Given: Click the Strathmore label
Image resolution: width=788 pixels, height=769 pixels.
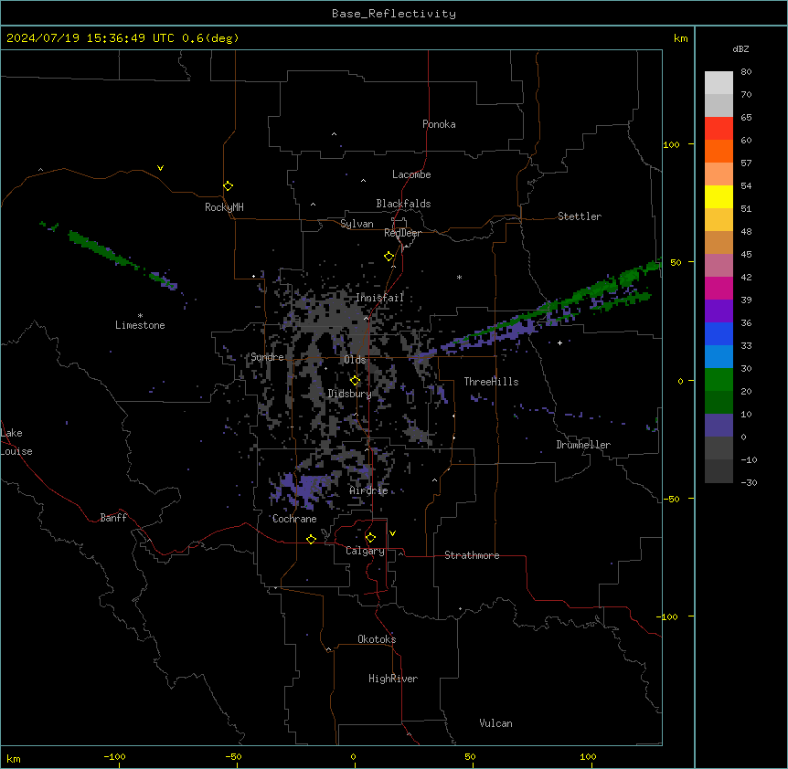Looking at the screenshot, I should click(472, 555).
